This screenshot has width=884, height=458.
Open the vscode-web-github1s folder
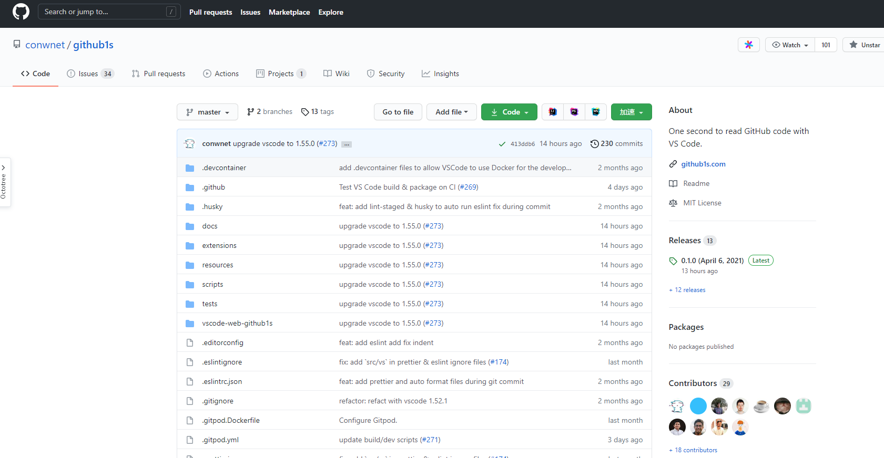(237, 324)
